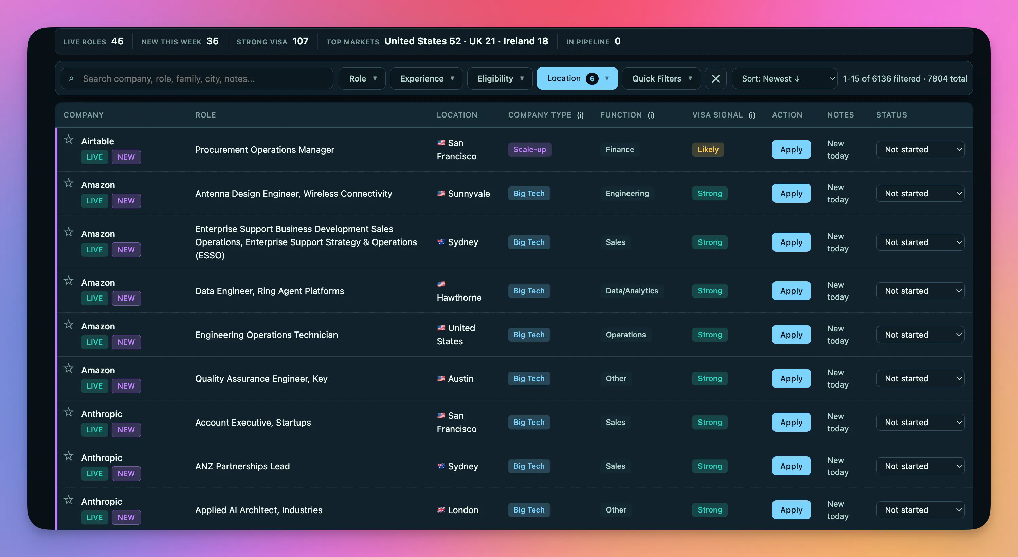Click the NEW badge under Airtable

(x=126, y=157)
